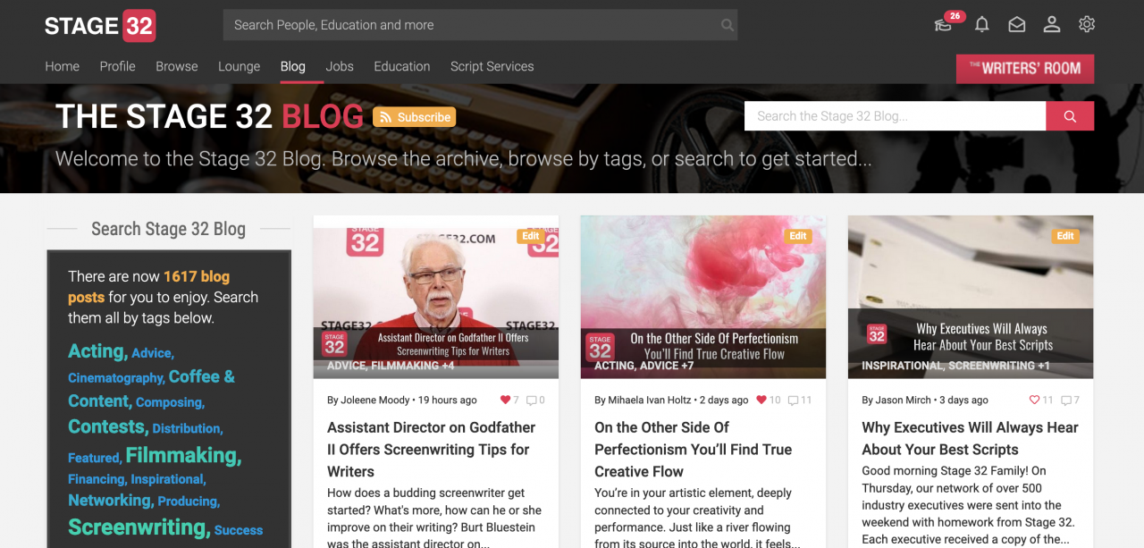Like the Godfather II post heart icon
This screenshot has width=1144, height=548.
[x=505, y=400]
